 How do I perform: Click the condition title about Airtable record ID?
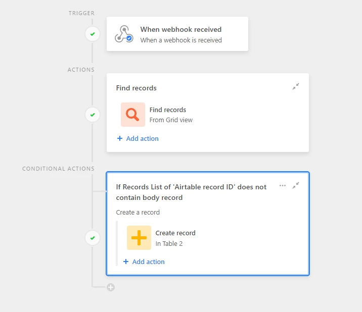[x=191, y=192]
